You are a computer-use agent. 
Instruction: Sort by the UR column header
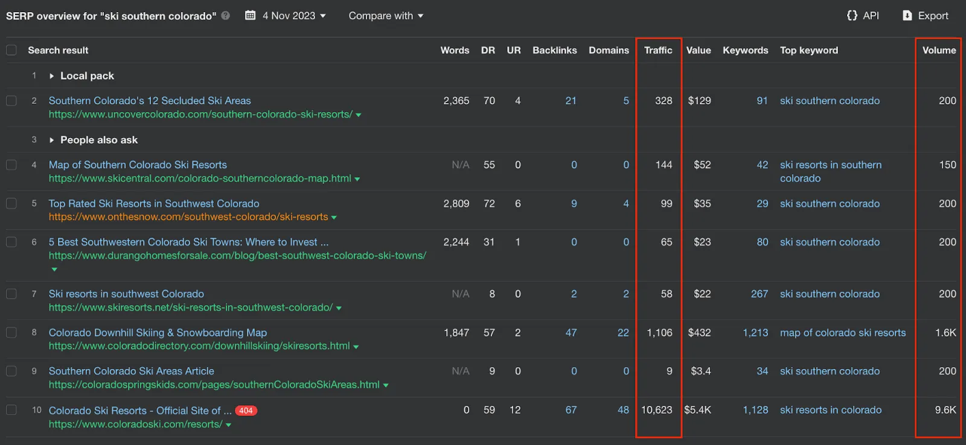coord(514,50)
